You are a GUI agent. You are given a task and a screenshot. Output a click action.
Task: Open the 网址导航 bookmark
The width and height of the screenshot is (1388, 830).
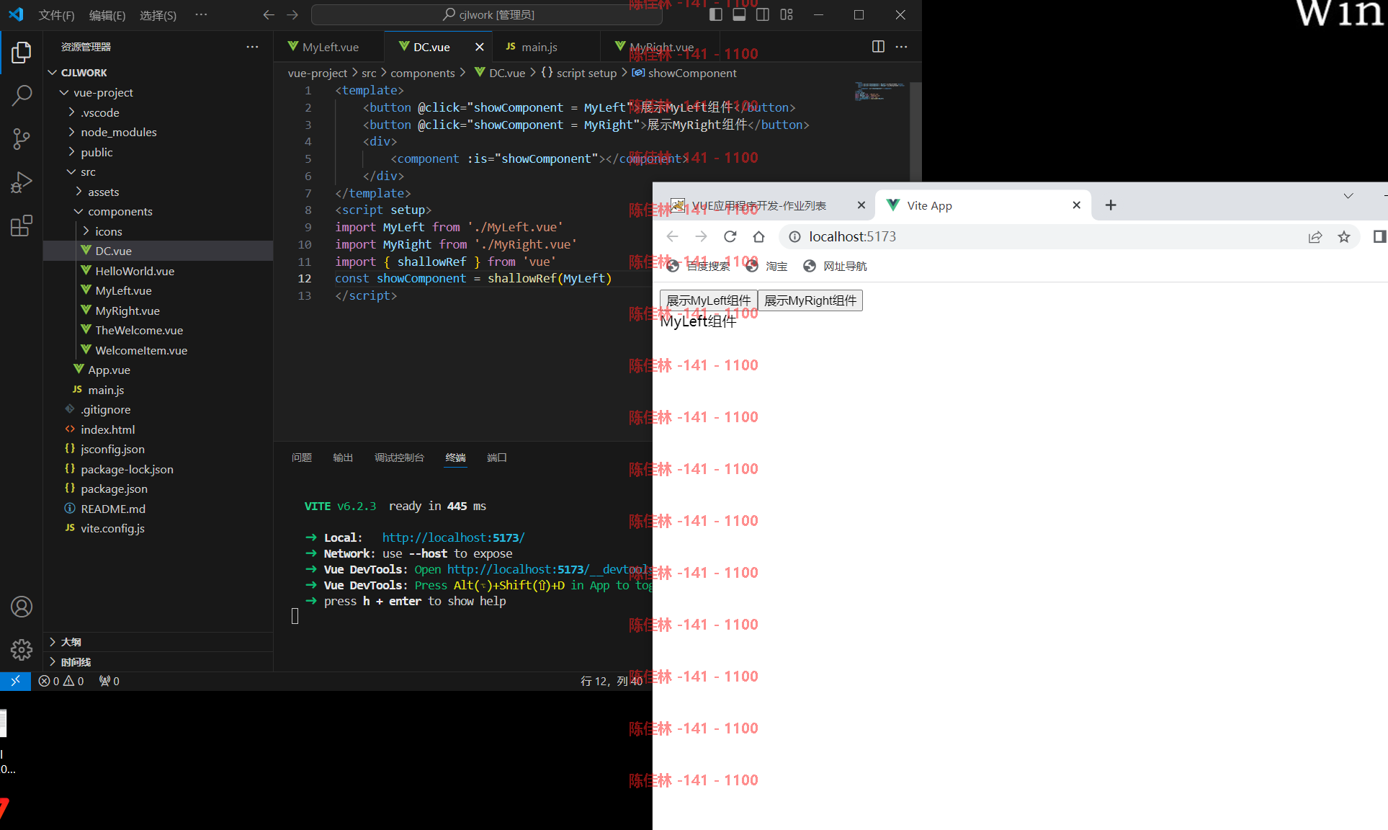(835, 266)
